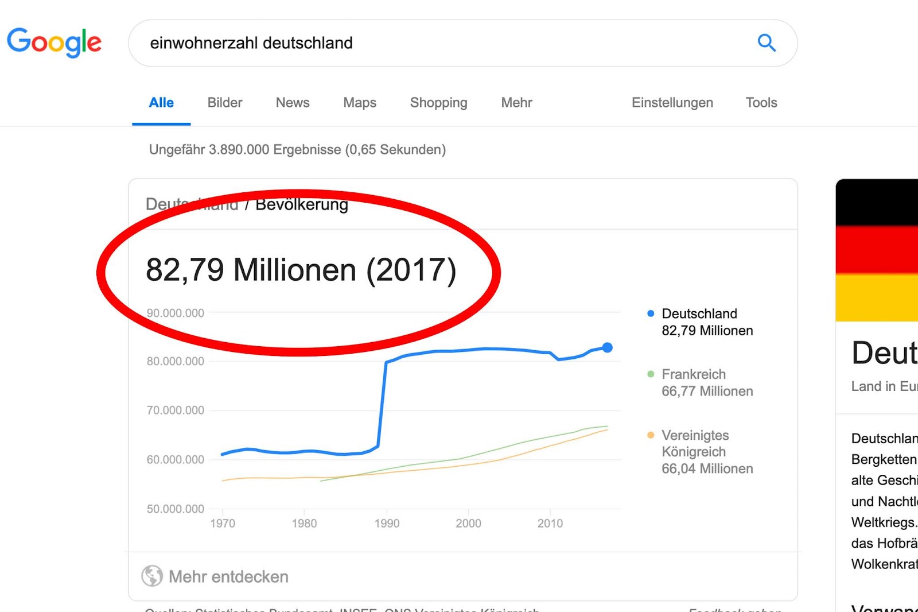Select the Alle results tab
This screenshot has width=918, height=612.
(x=161, y=103)
